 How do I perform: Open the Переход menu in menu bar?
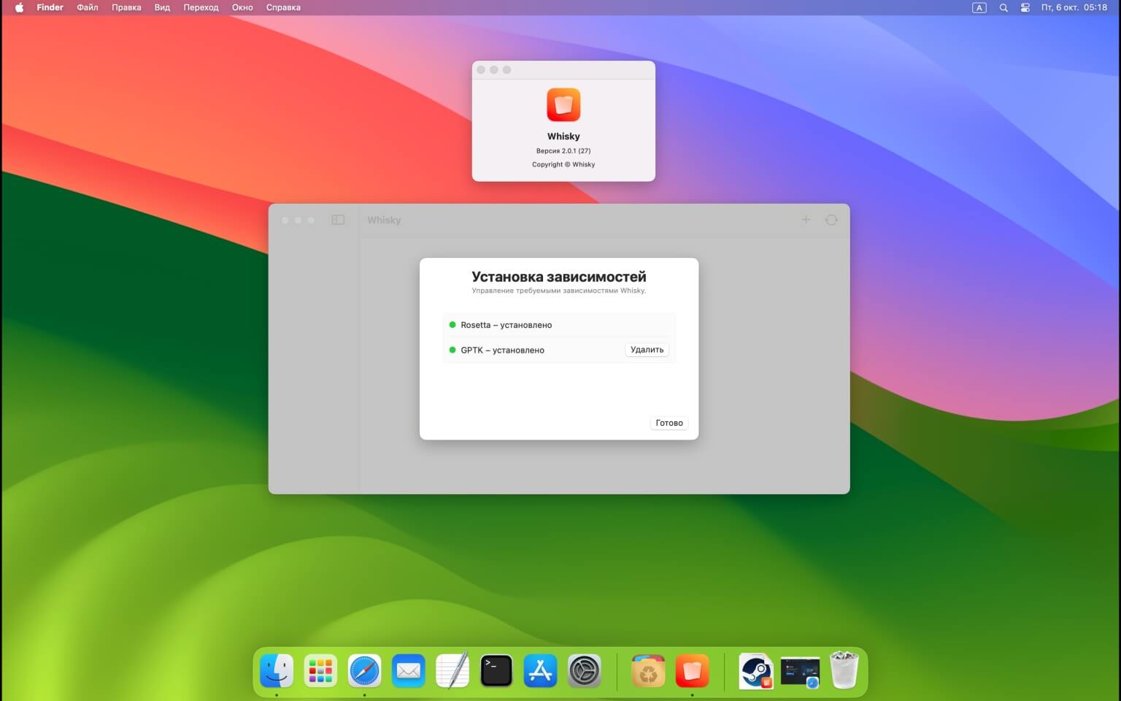coord(201,7)
